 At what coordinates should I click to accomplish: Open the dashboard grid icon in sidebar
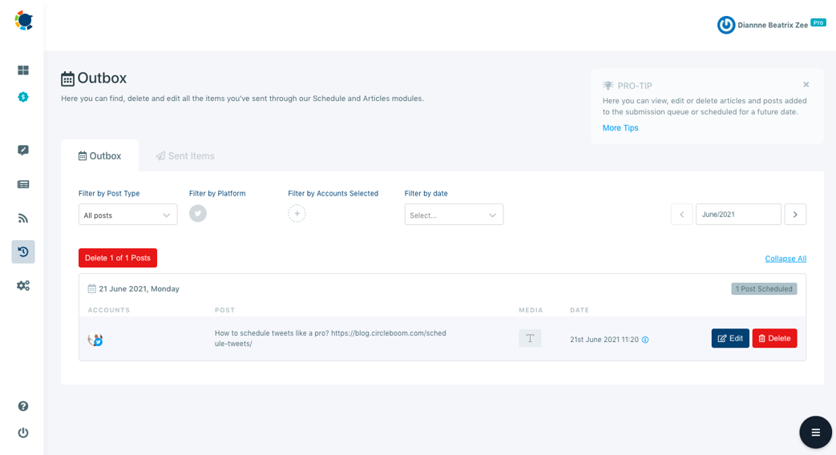pyautogui.click(x=23, y=70)
